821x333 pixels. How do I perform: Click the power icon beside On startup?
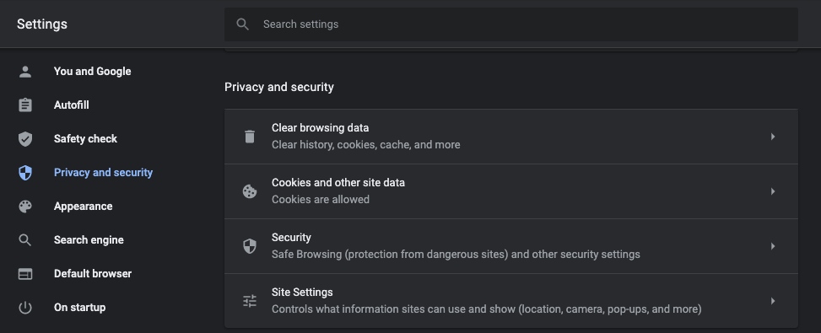pos(25,308)
